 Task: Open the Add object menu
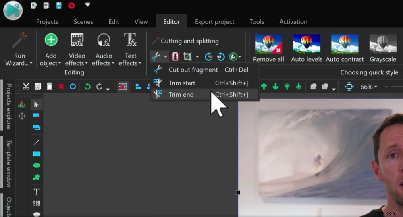click(x=51, y=49)
